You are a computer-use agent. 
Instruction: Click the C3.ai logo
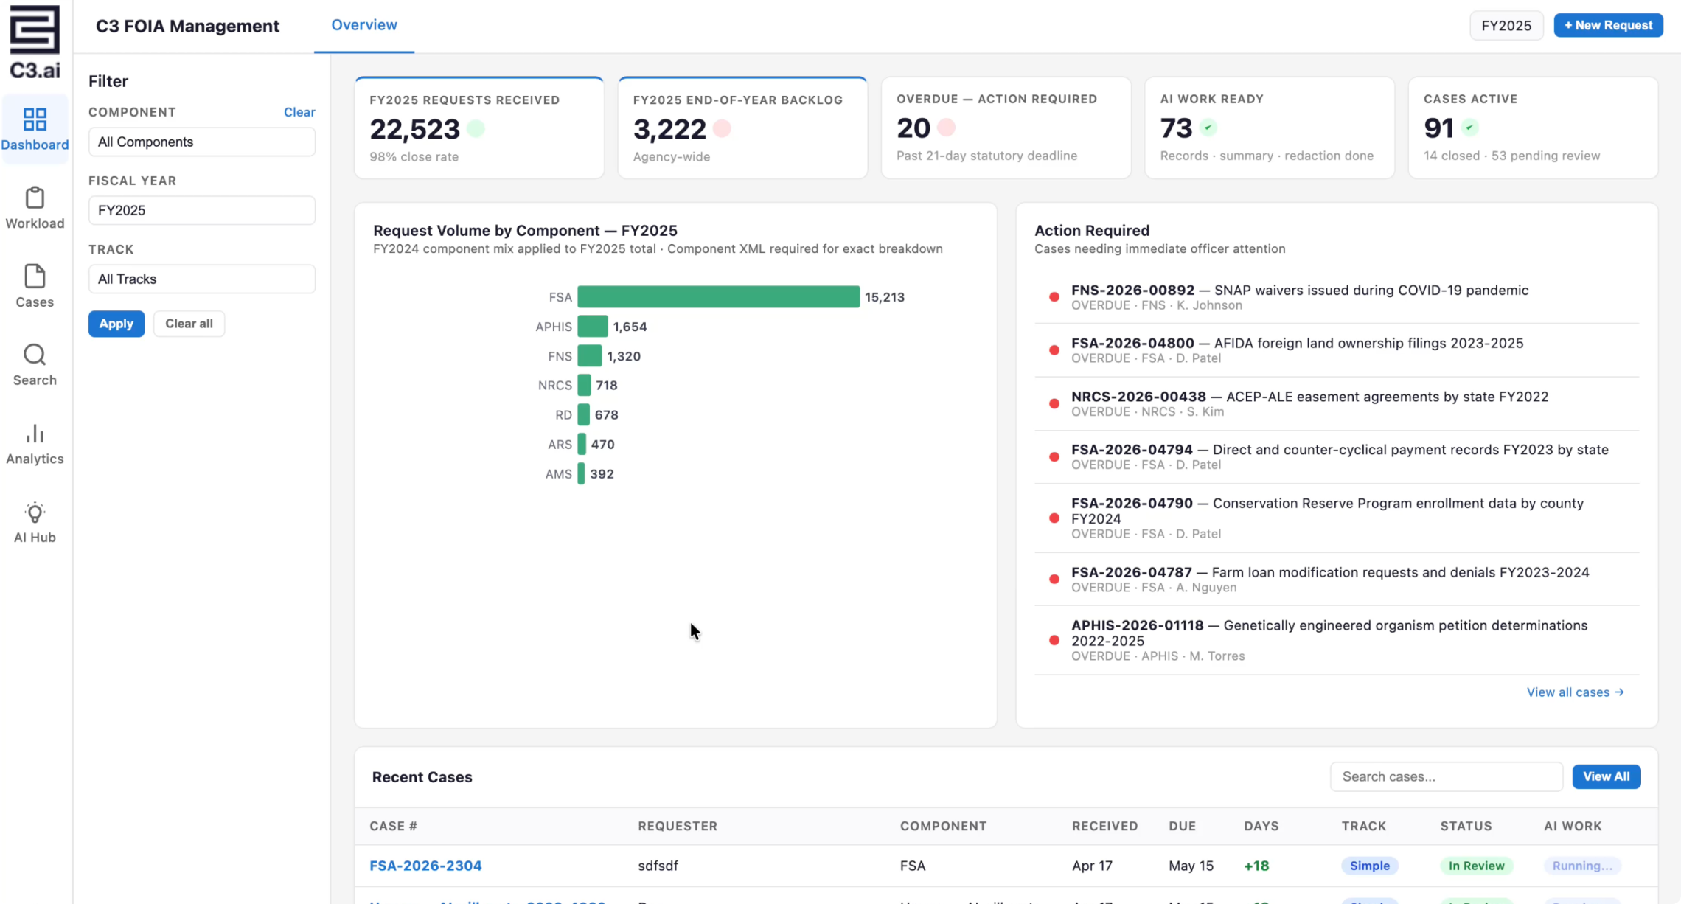[x=35, y=43]
